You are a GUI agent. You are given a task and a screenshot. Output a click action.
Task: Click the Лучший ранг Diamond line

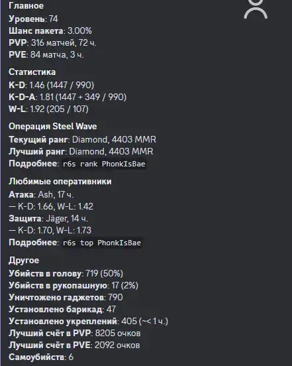point(81,151)
